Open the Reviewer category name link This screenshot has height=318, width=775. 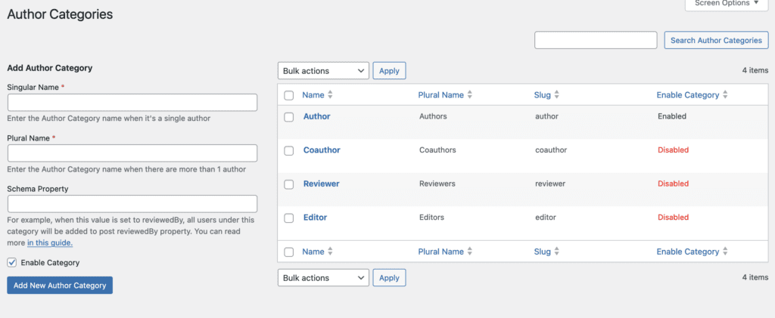tap(321, 184)
